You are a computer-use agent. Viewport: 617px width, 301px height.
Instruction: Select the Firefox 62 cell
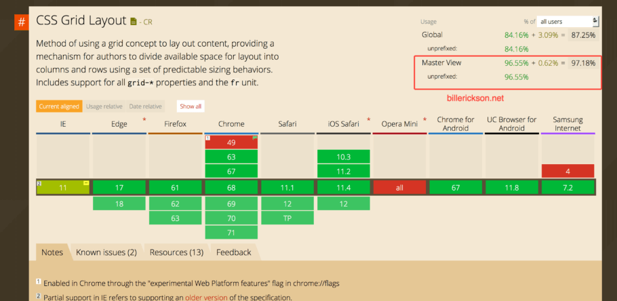(x=175, y=203)
